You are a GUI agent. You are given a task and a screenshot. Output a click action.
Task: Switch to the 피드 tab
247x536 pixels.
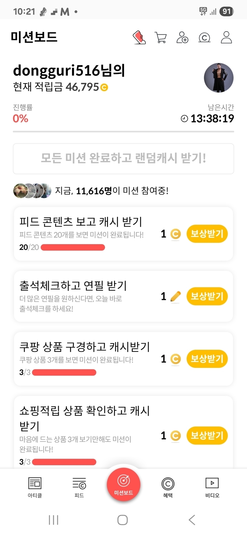[79, 487]
